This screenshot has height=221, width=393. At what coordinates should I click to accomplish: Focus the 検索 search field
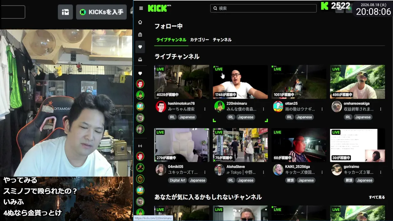coord(263,8)
